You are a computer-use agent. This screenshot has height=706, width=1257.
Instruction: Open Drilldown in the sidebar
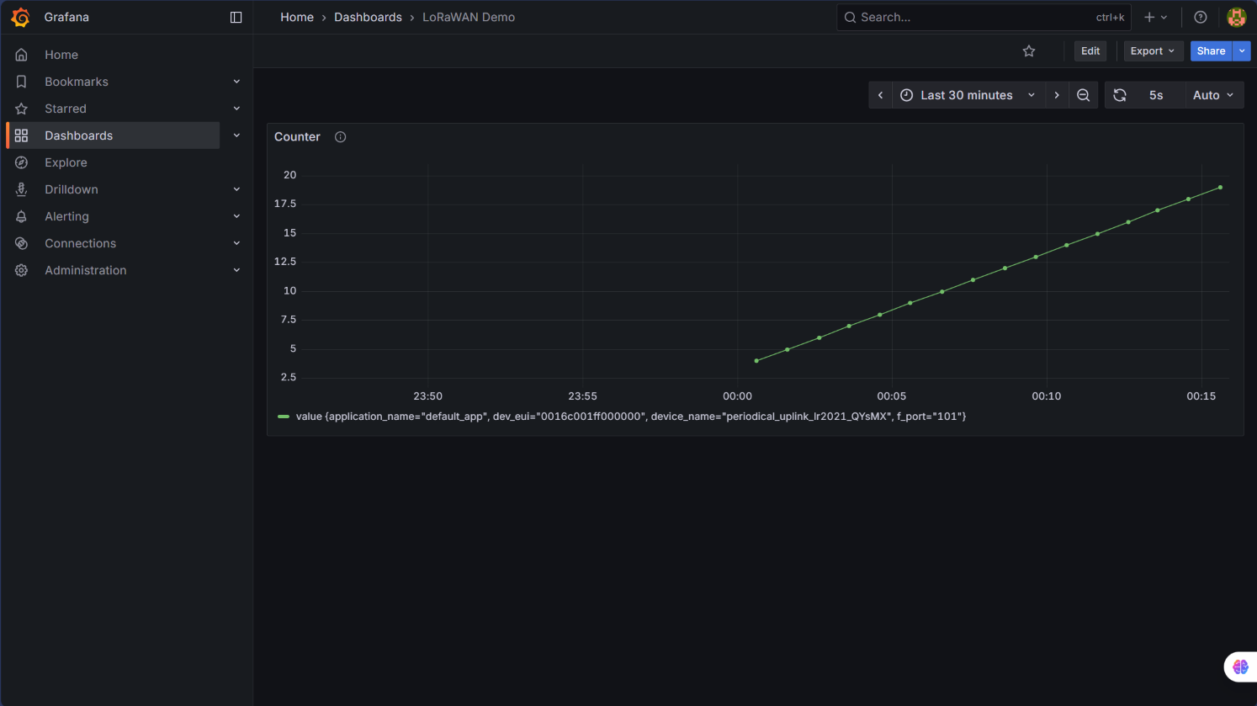coord(72,189)
